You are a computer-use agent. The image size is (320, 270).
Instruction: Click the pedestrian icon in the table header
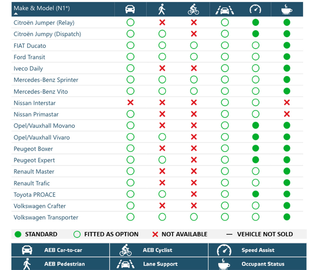pyautogui.click(x=162, y=10)
